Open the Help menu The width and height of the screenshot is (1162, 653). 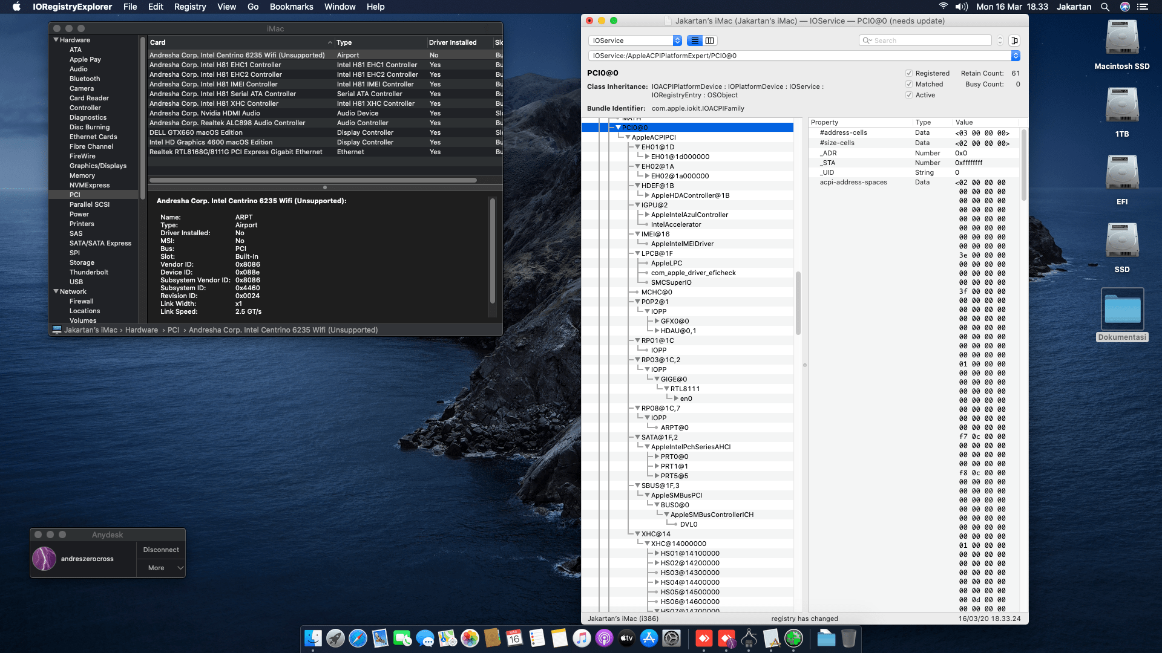(x=375, y=7)
